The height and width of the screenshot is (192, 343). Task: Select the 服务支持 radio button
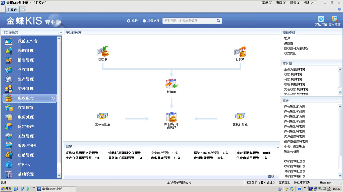tap(144, 21)
